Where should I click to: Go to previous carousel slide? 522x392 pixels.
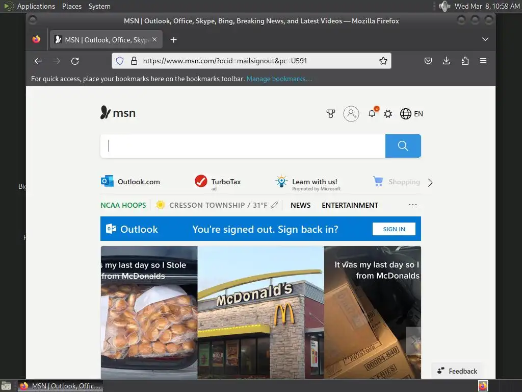click(x=108, y=340)
